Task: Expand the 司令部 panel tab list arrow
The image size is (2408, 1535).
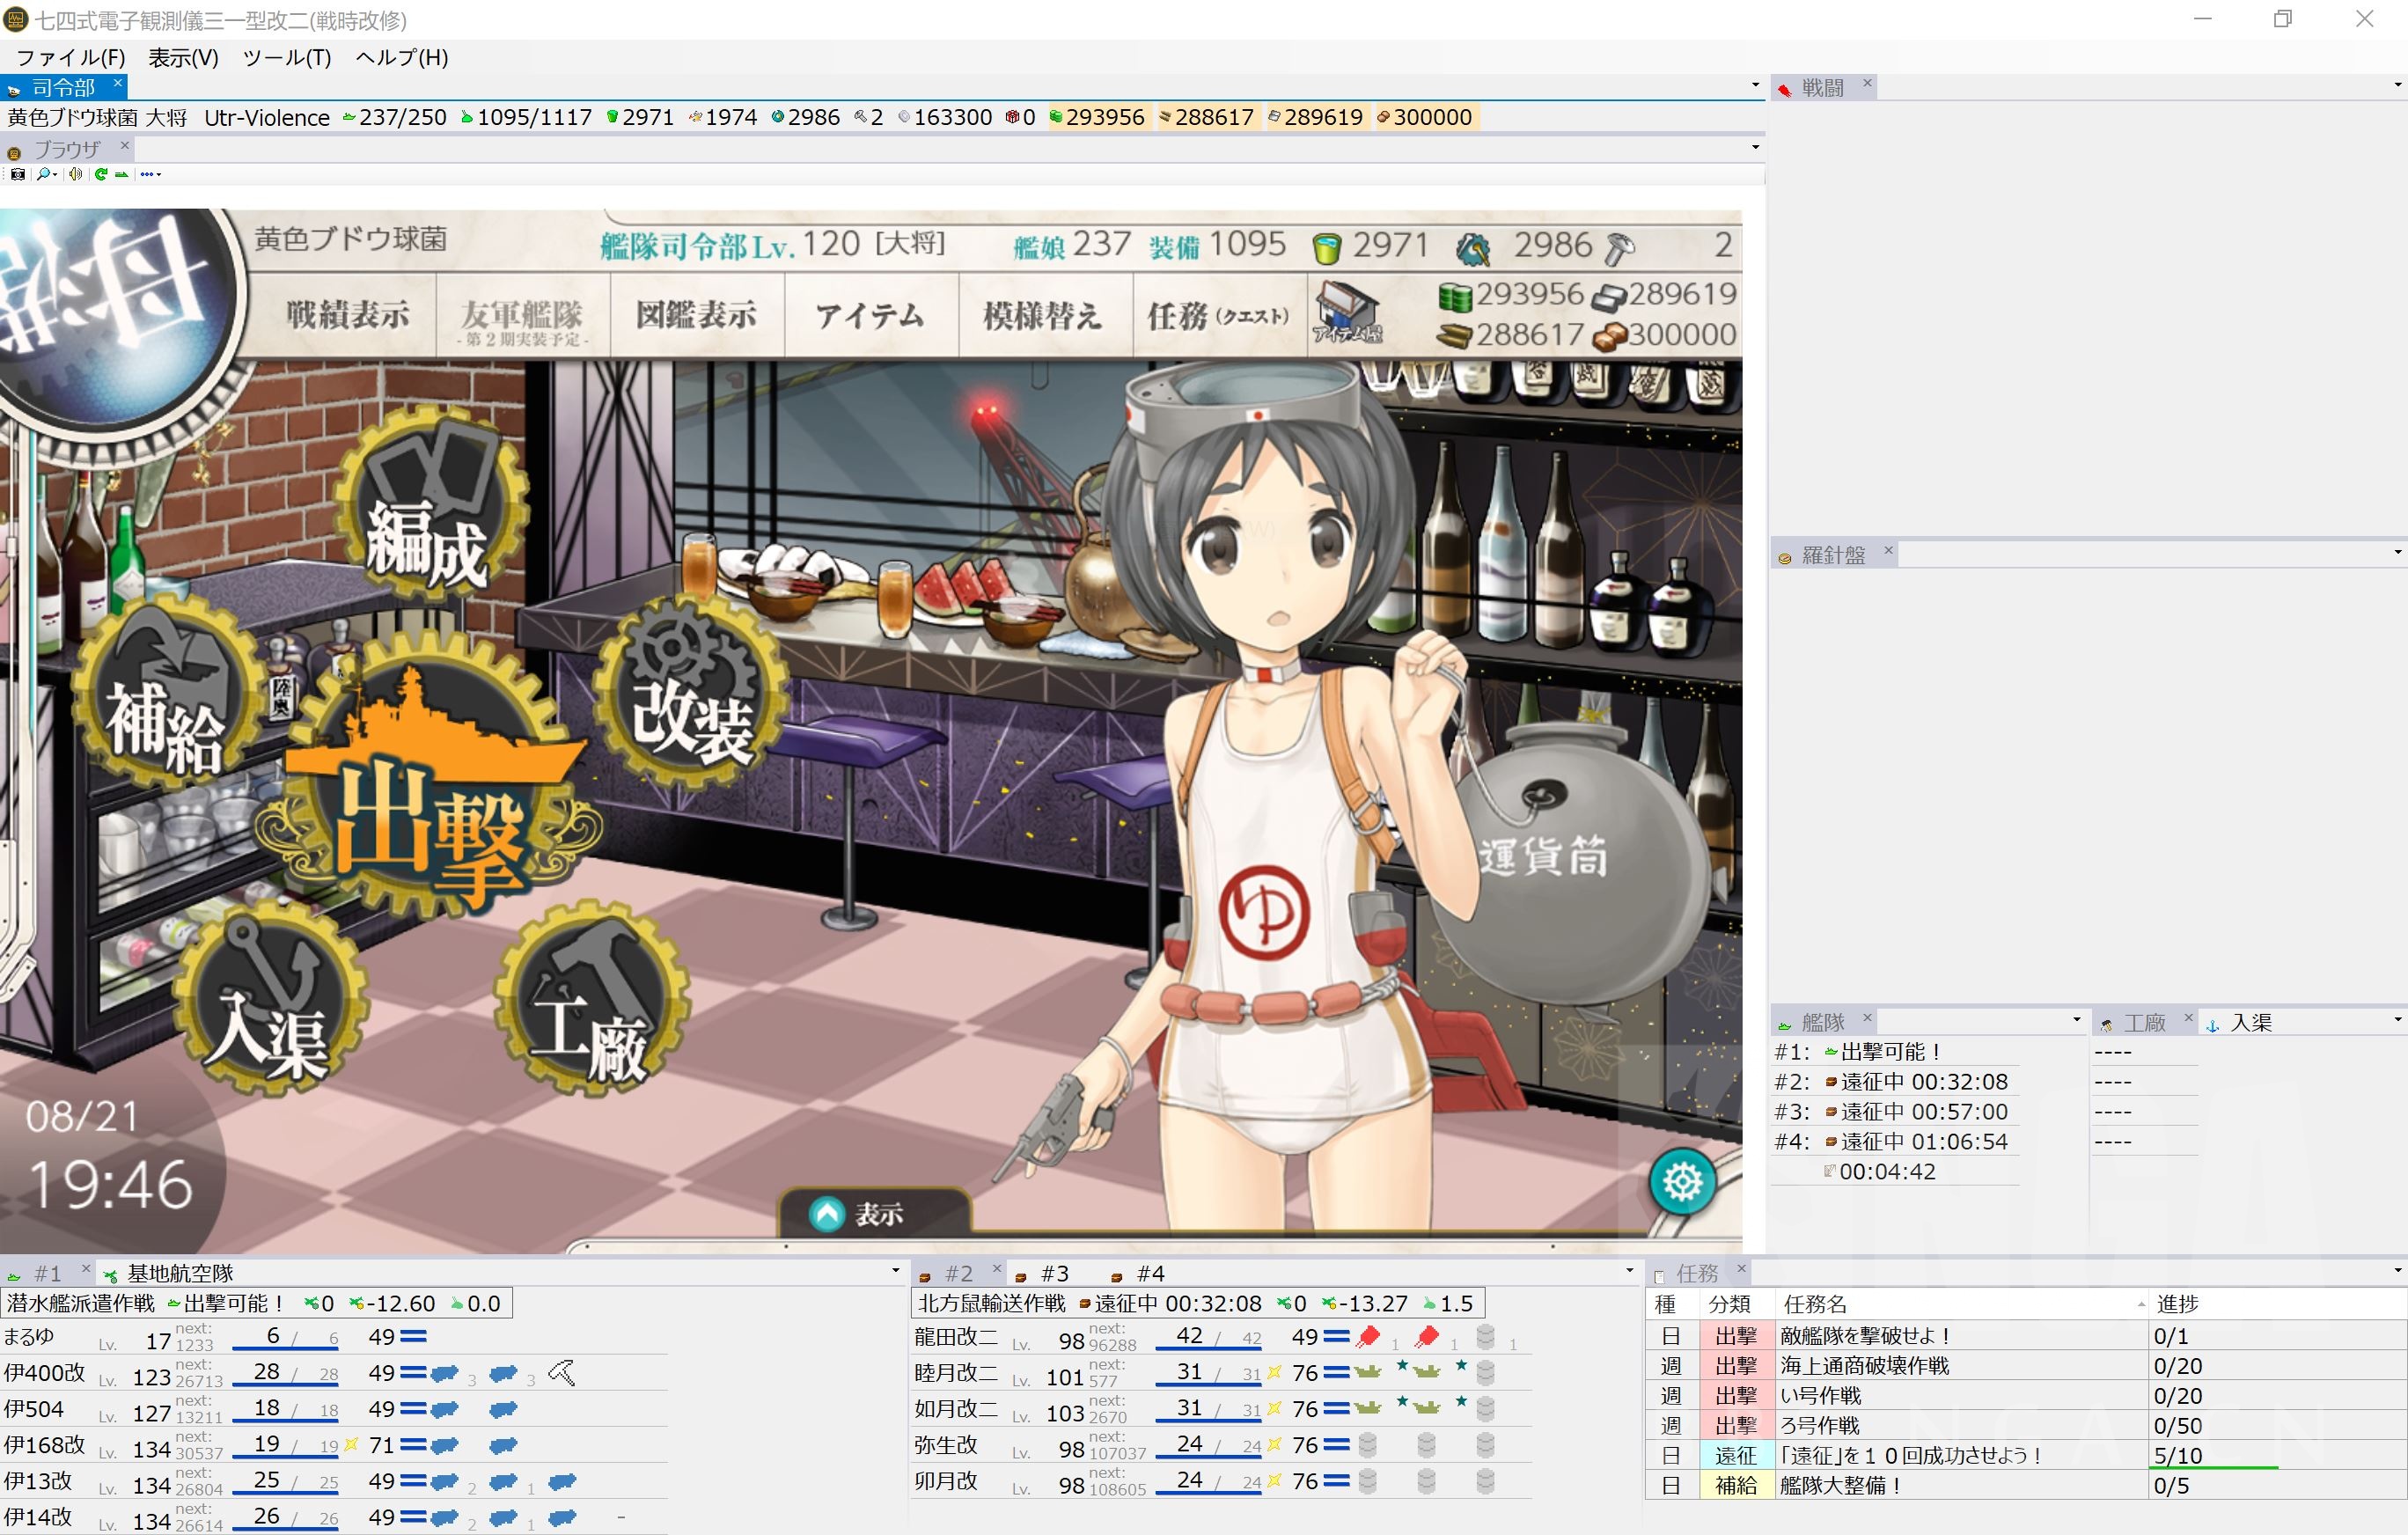Action: [1755, 86]
